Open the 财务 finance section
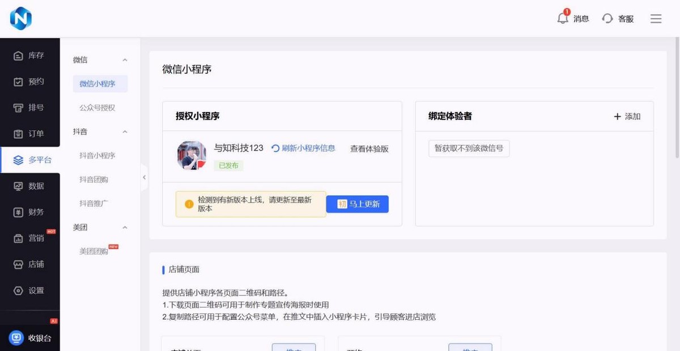 tap(29, 212)
